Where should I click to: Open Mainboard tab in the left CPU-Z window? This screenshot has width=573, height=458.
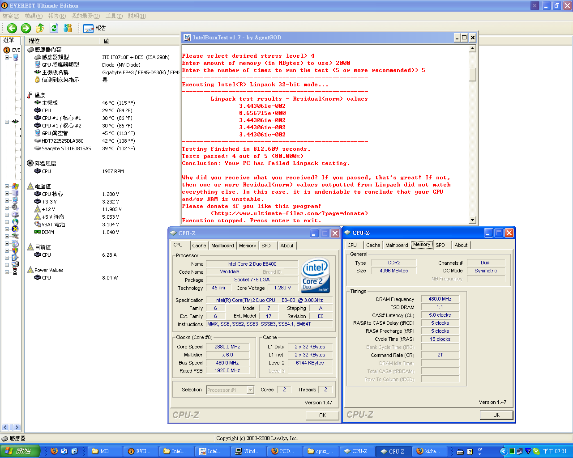pos(222,246)
